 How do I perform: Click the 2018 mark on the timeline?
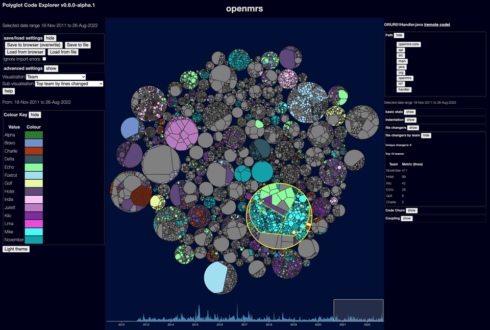click(269, 325)
